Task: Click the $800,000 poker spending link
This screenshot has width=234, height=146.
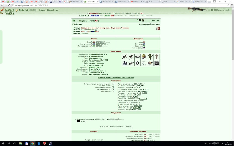Action: tap(138, 106)
